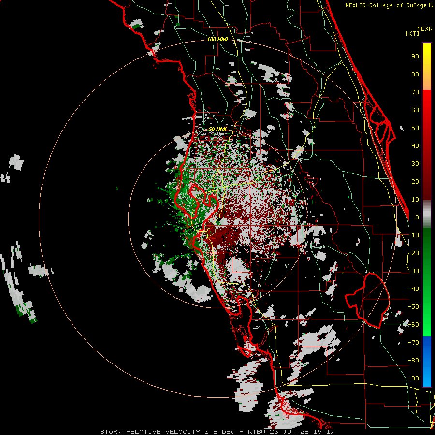Viewport: 435px width, 435px height.
Task: Click the positive 10 scale value
Action: 415,200
